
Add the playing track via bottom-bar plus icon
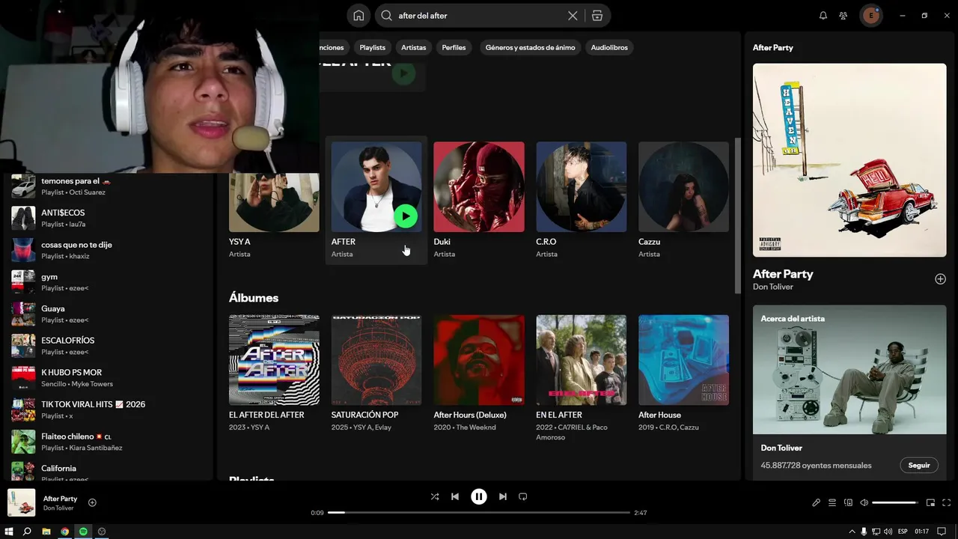tap(92, 502)
